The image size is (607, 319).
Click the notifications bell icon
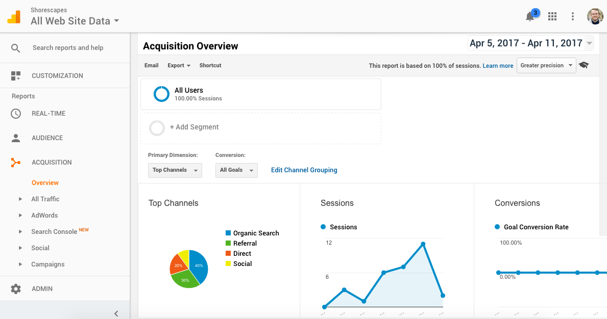click(530, 17)
